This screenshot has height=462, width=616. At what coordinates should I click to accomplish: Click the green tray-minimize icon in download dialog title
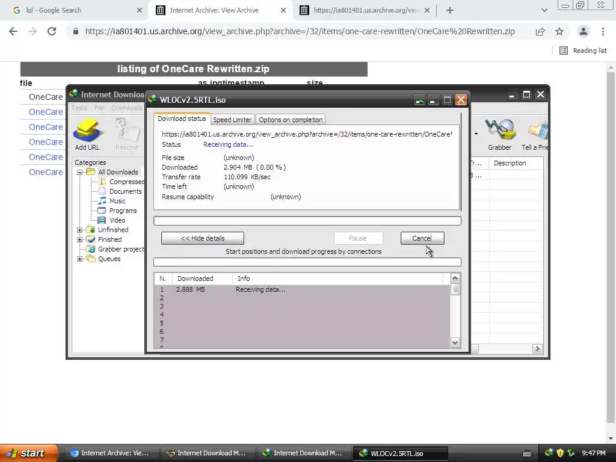pyautogui.click(x=419, y=100)
